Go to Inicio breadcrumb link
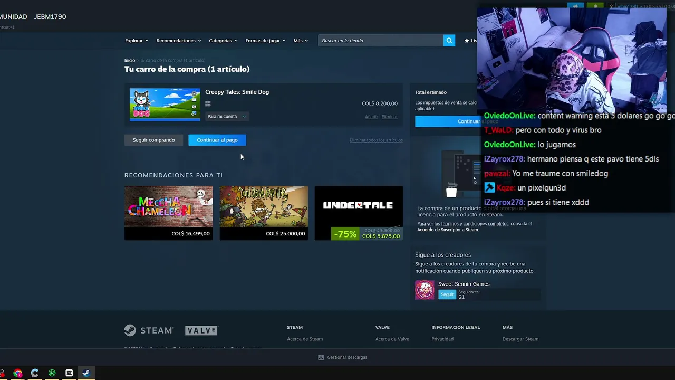 (130, 61)
